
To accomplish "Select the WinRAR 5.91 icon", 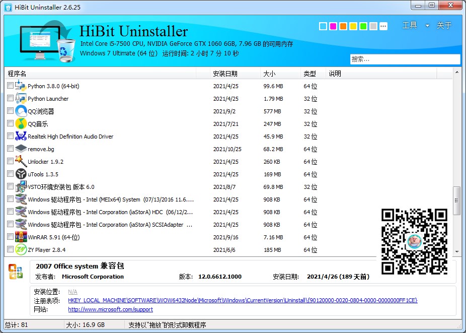I will [21, 237].
